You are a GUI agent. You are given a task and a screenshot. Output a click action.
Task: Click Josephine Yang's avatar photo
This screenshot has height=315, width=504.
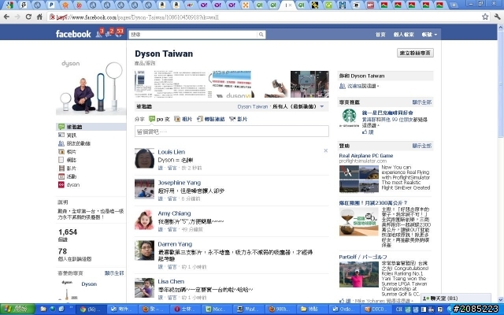[144, 189]
